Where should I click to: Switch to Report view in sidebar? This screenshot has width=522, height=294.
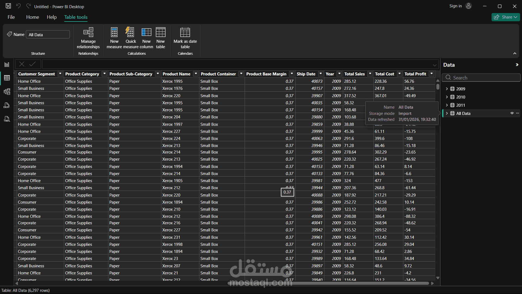(7, 65)
